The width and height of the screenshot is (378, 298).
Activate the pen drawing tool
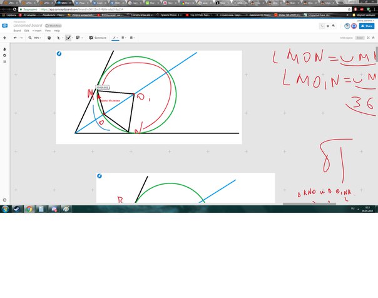[68, 38]
